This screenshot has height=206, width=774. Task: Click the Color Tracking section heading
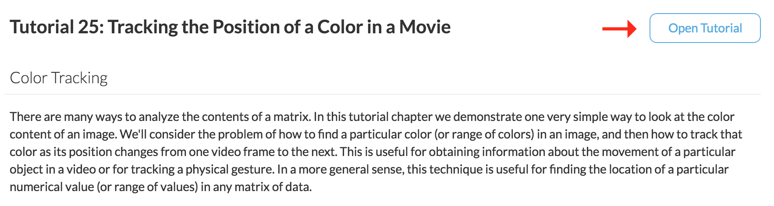tap(59, 78)
